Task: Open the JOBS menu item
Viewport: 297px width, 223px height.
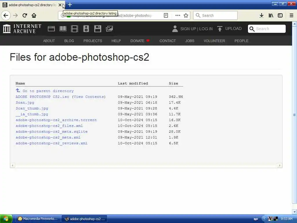Action: [190, 41]
